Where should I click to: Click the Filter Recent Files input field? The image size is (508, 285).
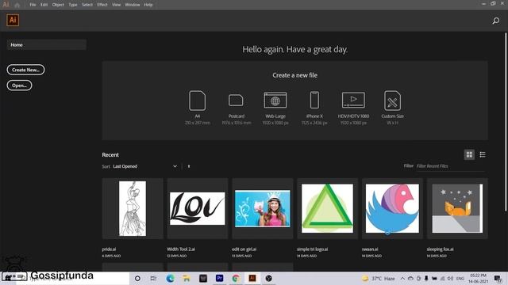tap(450, 166)
